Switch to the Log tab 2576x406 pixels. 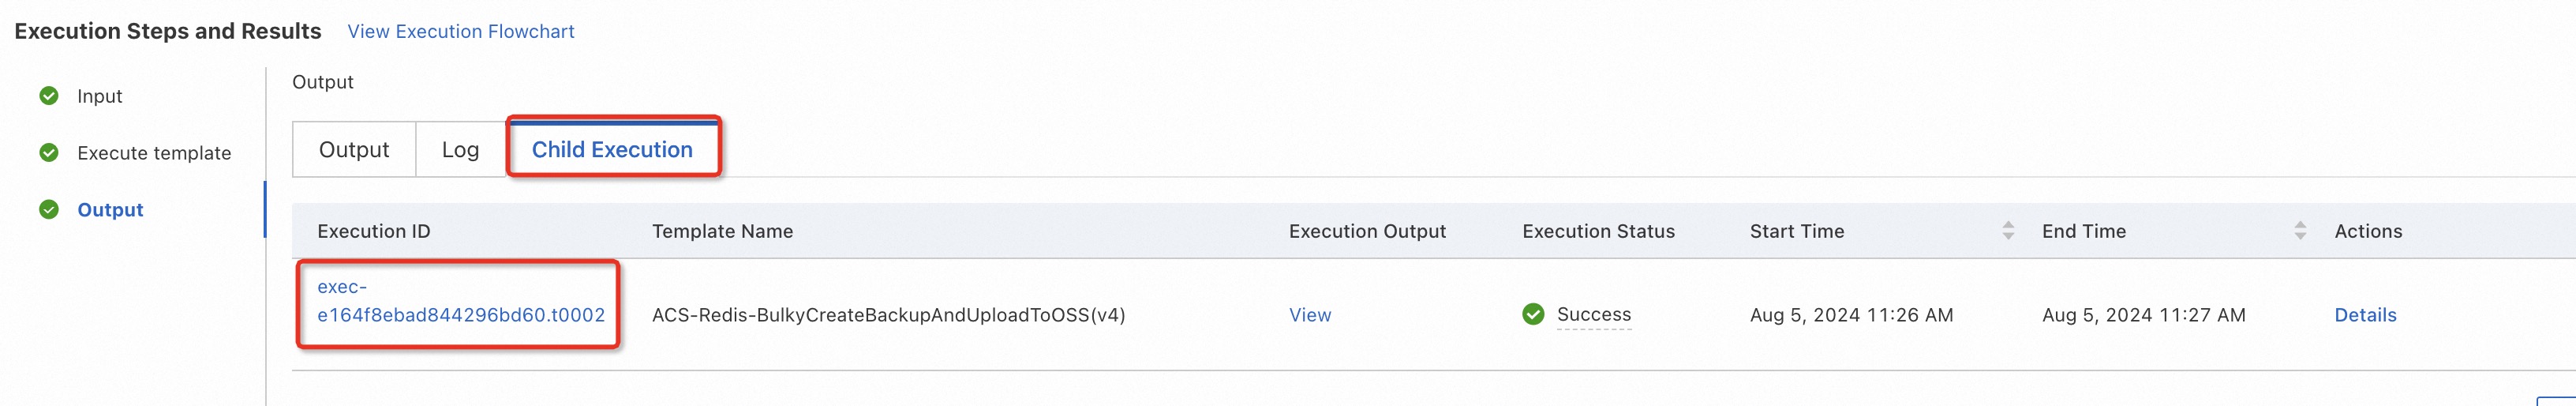pos(460,150)
